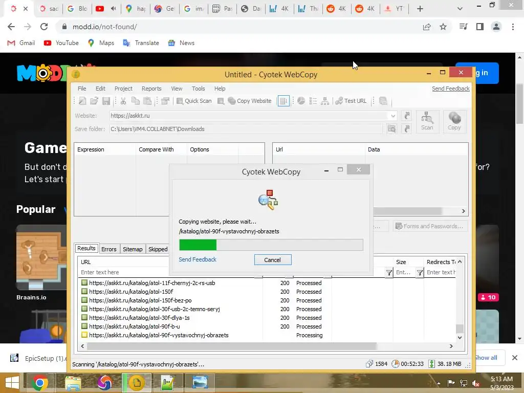
Task: Switch to the Errors tab
Action: click(x=109, y=249)
